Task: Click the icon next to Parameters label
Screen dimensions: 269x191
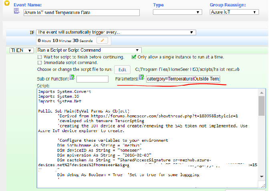Action: click(x=142, y=78)
